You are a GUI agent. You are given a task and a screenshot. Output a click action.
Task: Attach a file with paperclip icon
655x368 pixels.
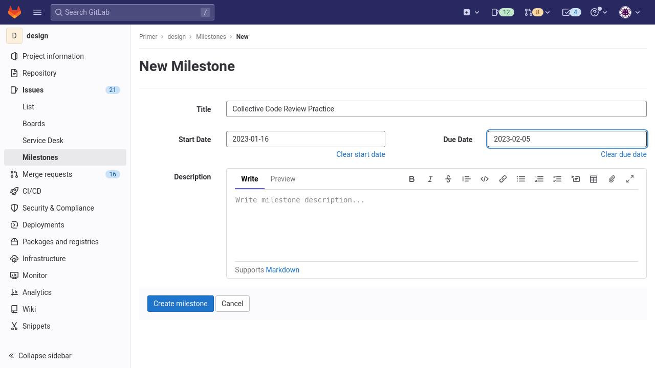(612, 179)
